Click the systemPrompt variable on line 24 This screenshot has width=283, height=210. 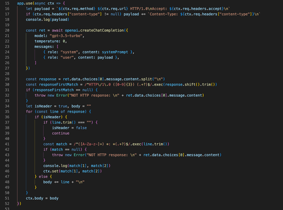point(115,52)
